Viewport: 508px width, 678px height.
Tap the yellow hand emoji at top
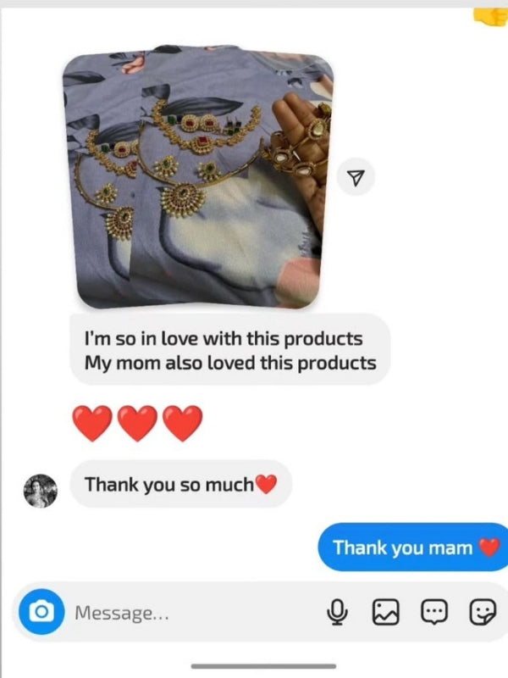(x=491, y=17)
